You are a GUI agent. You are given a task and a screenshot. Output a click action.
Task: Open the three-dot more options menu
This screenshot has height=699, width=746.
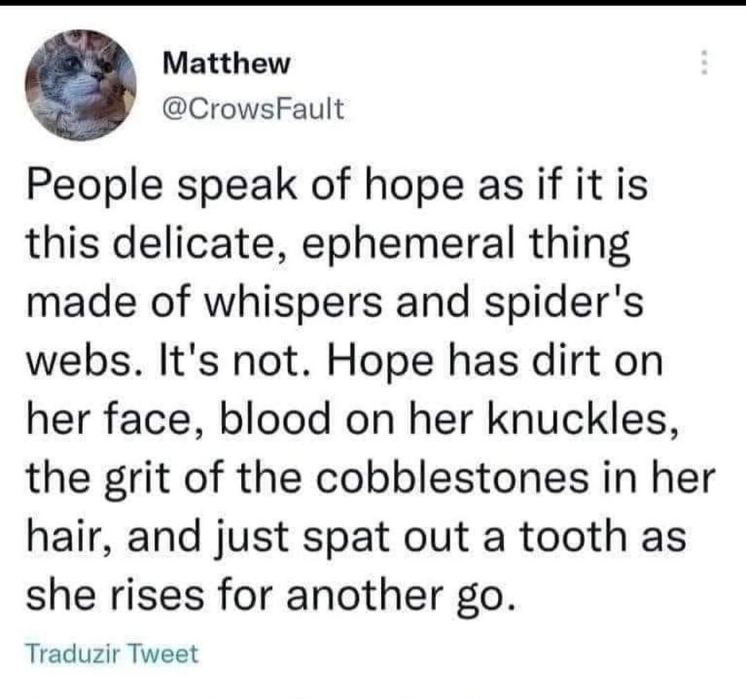click(x=705, y=62)
